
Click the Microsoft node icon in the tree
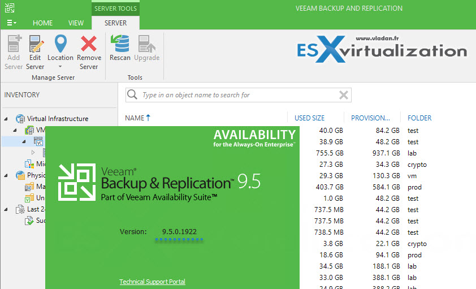point(29,164)
